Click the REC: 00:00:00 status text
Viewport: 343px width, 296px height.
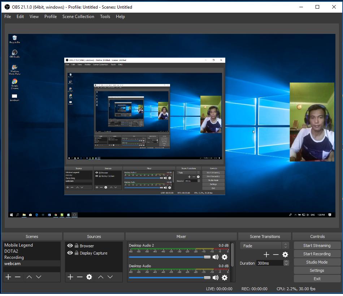[254, 289]
